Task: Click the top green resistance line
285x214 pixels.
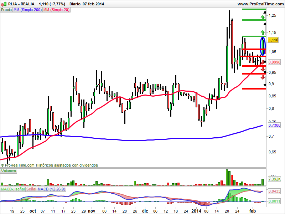Action: point(254,9)
